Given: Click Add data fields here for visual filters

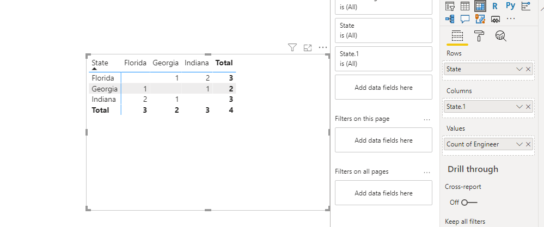Looking at the screenshot, I should [x=383, y=87].
